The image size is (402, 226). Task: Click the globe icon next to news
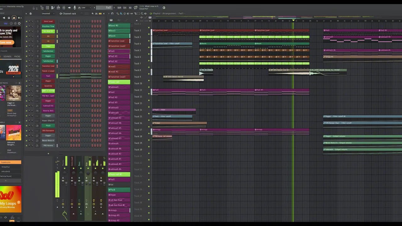coord(164,8)
